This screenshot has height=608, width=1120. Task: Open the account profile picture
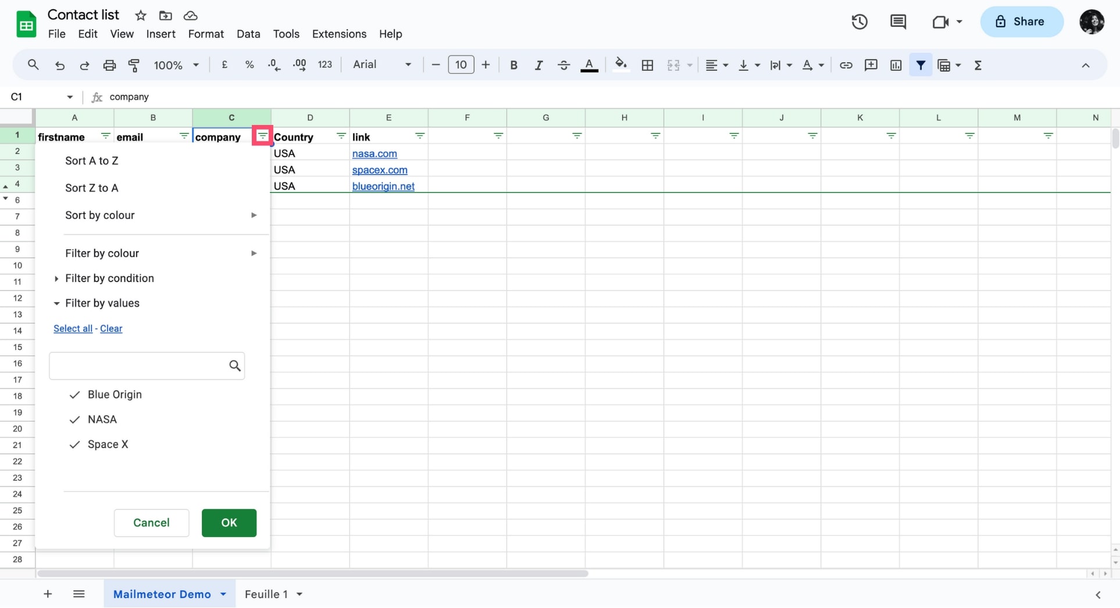pos(1092,22)
